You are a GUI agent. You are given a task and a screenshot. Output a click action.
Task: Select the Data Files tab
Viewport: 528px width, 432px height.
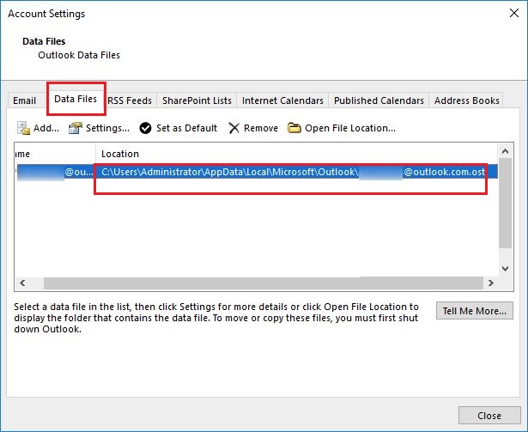click(76, 99)
